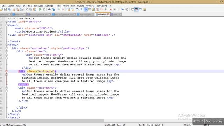Image resolution: width=224 pixels, height=126 pixels.
Task: Open the Language menu
Action: (x=38, y=6)
